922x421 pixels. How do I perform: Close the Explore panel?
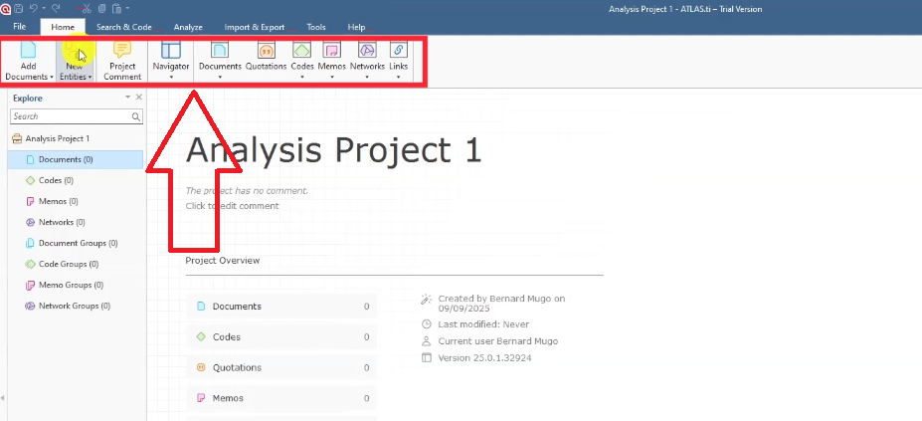click(139, 98)
